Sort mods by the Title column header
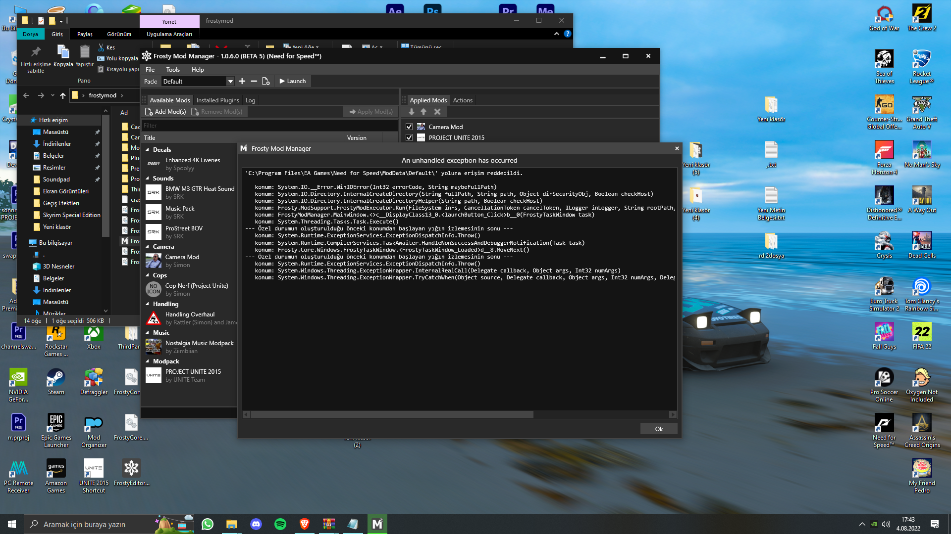Screen dimensions: 951x534 (x=244, y=138)
